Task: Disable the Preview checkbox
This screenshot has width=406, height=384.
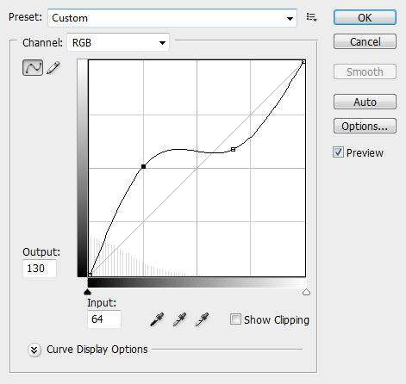Action: click(338, 152)
